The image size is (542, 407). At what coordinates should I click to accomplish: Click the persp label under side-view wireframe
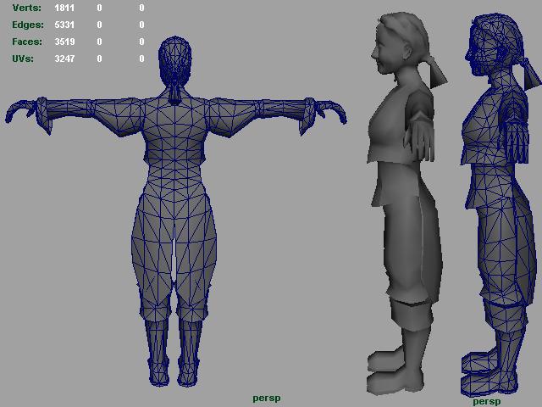[487, 401]
